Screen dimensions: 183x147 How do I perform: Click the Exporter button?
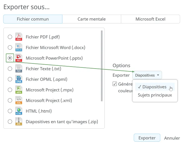[x=147, y=138]
